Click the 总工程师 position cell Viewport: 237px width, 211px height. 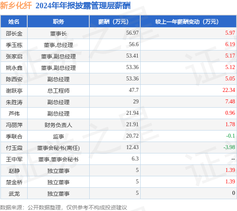pos(58,91)
